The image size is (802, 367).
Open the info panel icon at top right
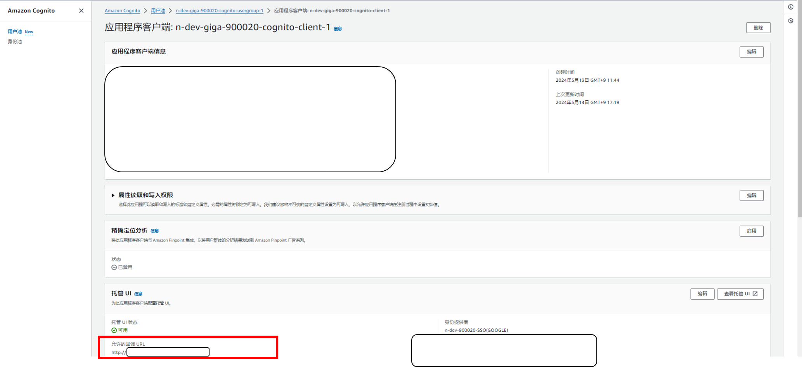coord(791,7)
